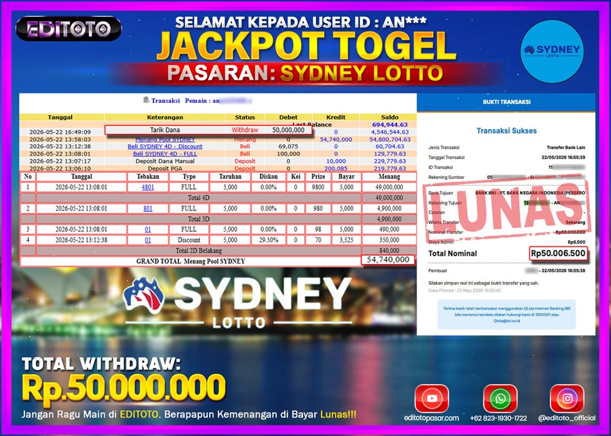
Task: Click the Status column header
Action: pyautogui.click(x=244, y=117)
